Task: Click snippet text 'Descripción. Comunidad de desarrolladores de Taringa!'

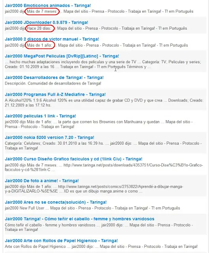Action: (x=53, y=83)
